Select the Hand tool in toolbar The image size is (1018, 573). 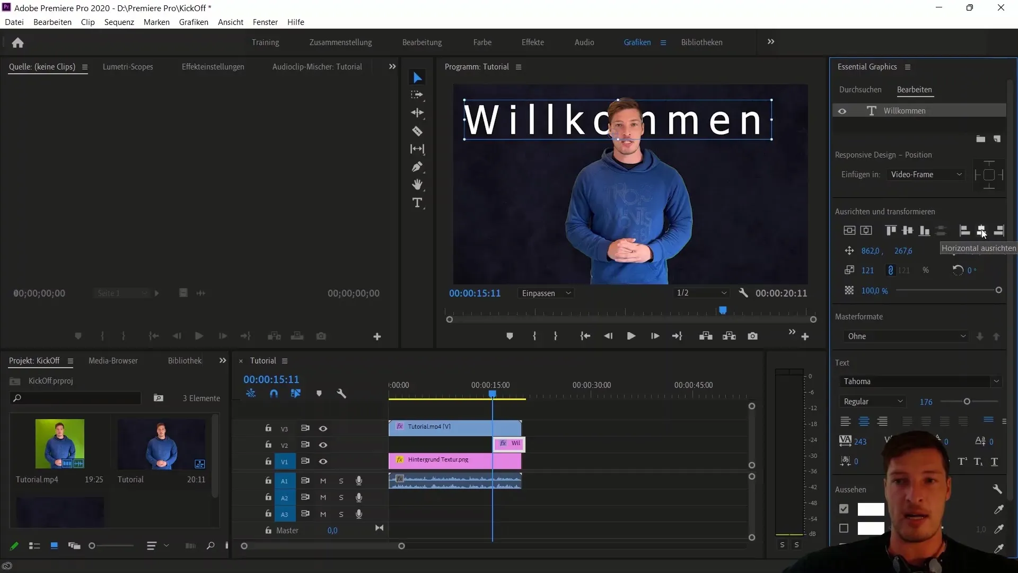point(417,185)
